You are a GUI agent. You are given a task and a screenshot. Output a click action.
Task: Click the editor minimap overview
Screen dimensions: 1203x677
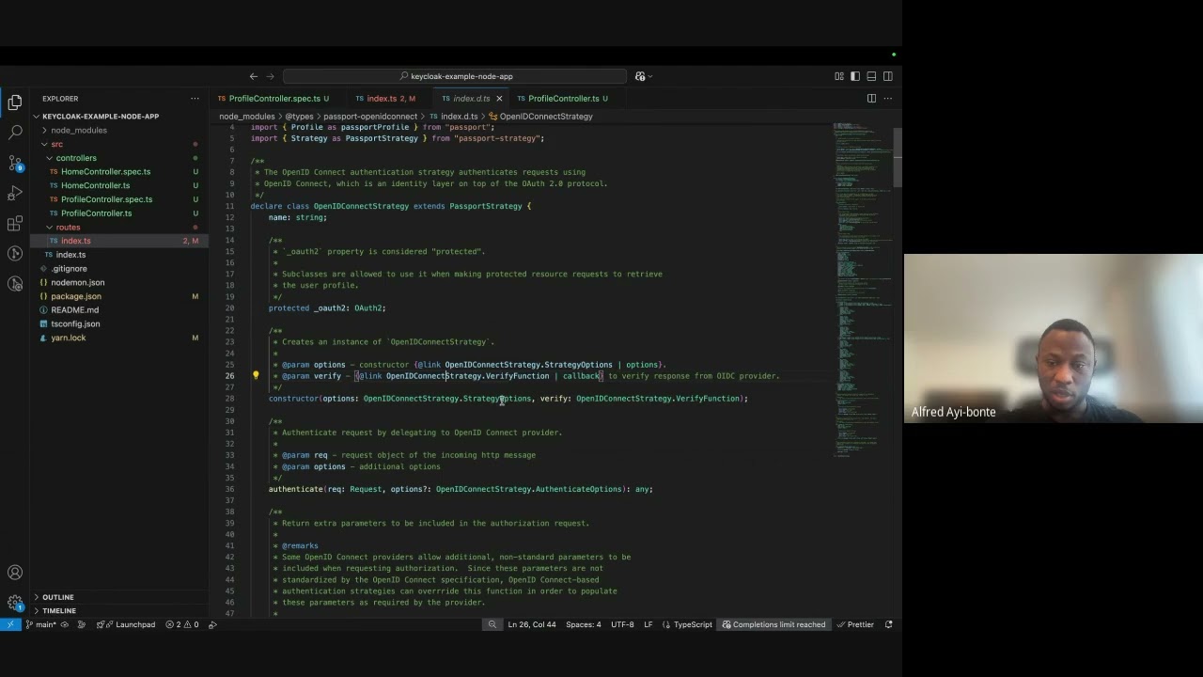(x=861, y=291)
